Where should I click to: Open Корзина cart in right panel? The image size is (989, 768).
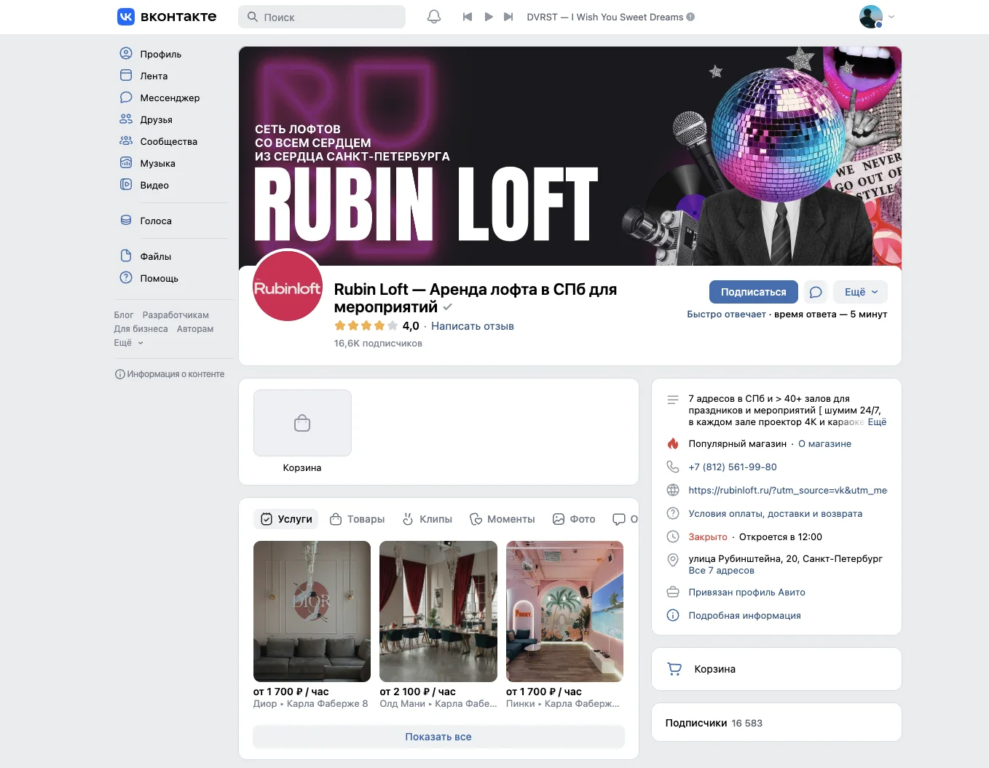click(x=776, y=669)
